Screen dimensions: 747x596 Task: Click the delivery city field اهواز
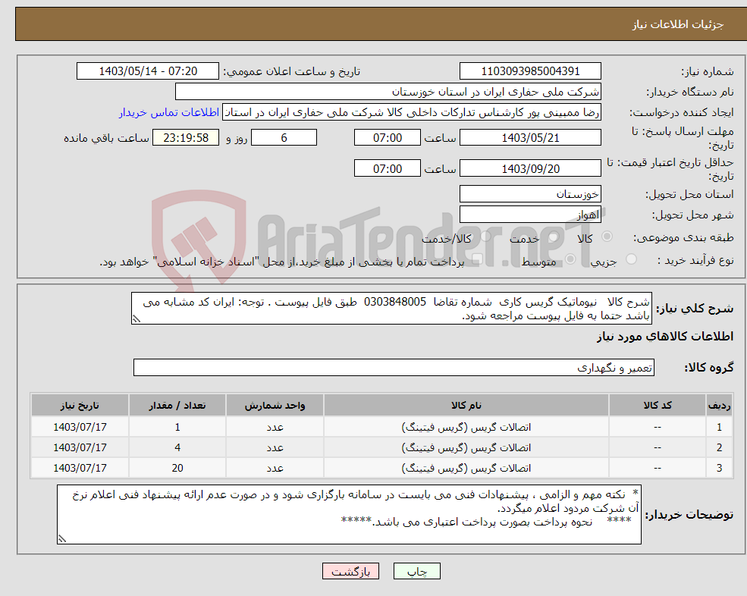530,215
